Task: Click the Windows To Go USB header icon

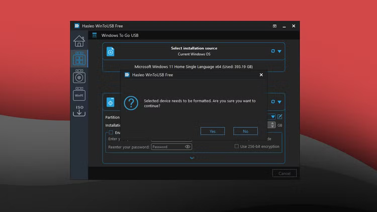Action: [x=95, y=35]
